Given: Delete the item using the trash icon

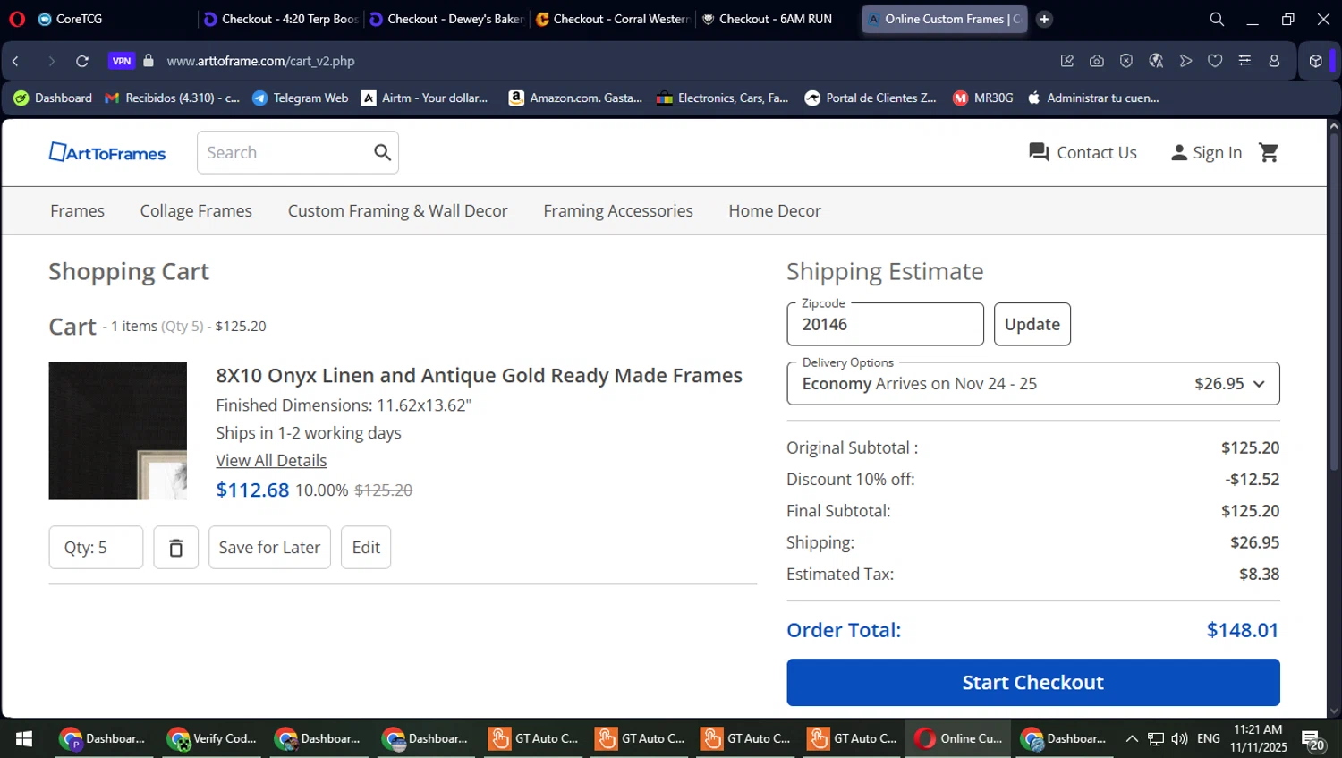Looking at the screenshot, I should (176, 548).
